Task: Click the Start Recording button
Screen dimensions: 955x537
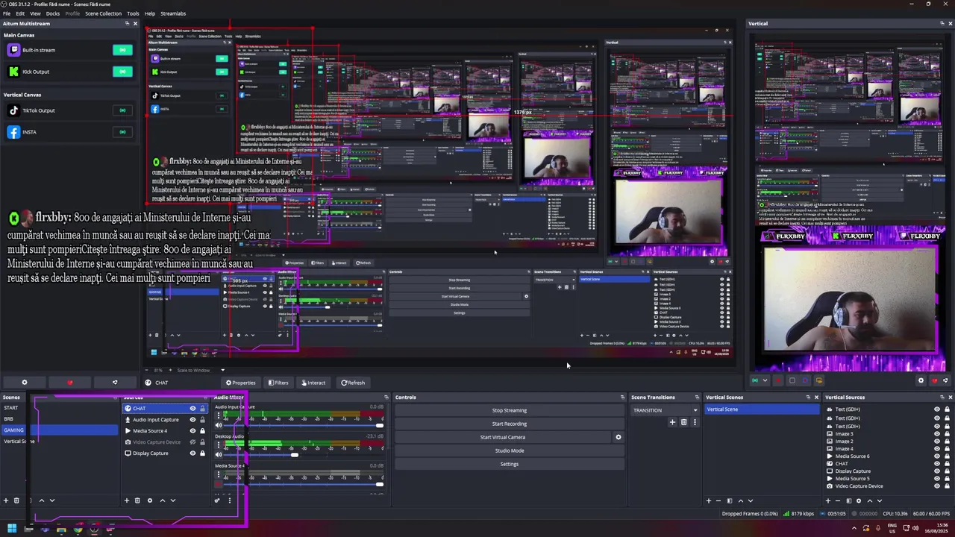Action: [x=510, y=424]
